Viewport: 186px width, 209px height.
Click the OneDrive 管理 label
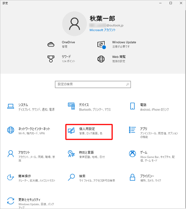pyautogui.click(x=65, y=46)
